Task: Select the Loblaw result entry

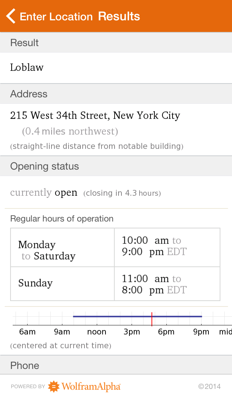Action: click(27, 68)
